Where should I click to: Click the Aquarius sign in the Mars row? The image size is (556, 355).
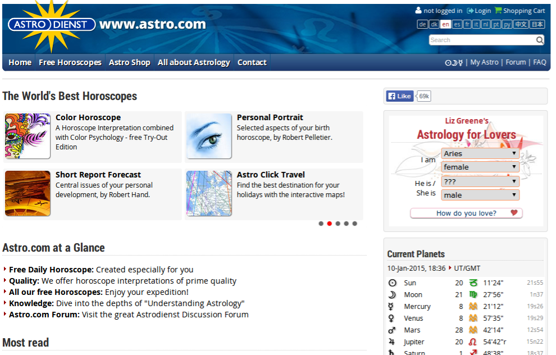(473, 330)
